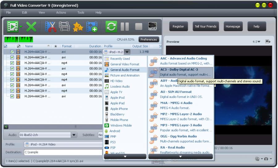The image size is (278, 168).
Task: Click the star Effects icon
Action: (78, 27)
